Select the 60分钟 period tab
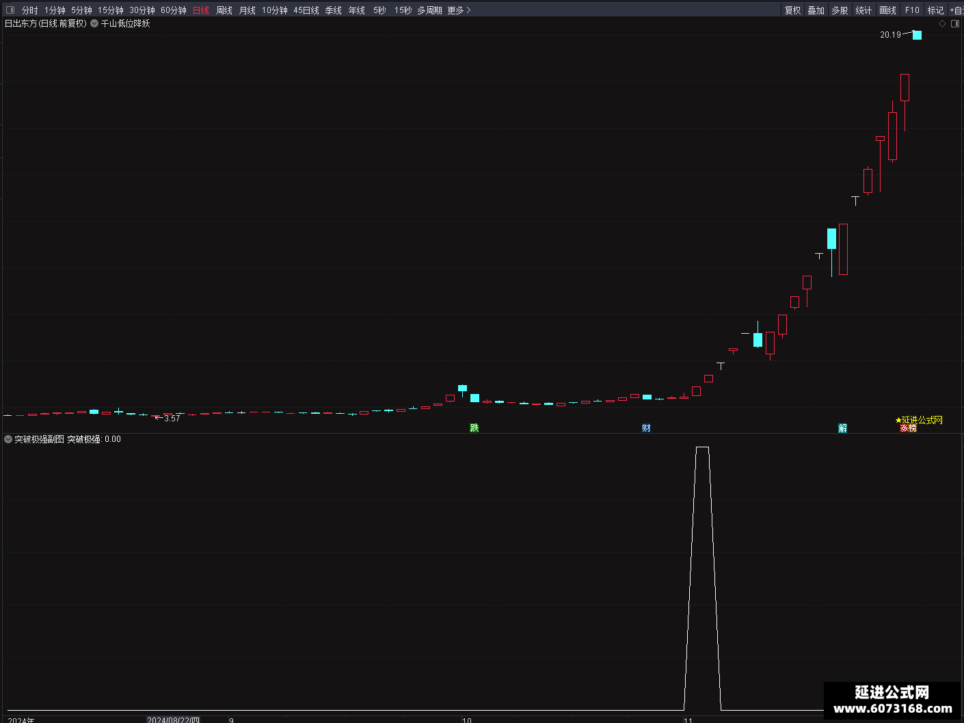The width and height of the screenshot is (964, 723). [174, 10]
